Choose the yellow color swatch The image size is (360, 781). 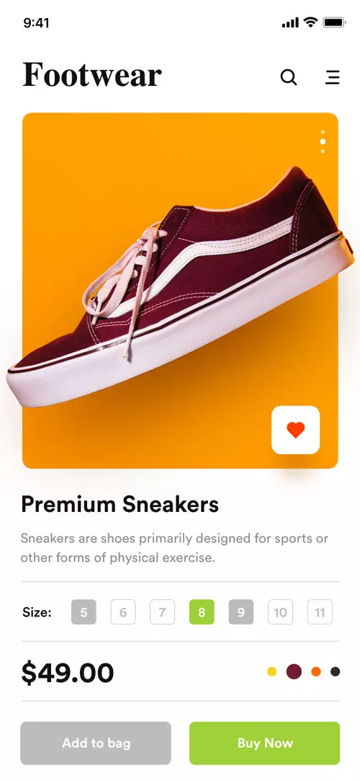click(x=272, y=671)
